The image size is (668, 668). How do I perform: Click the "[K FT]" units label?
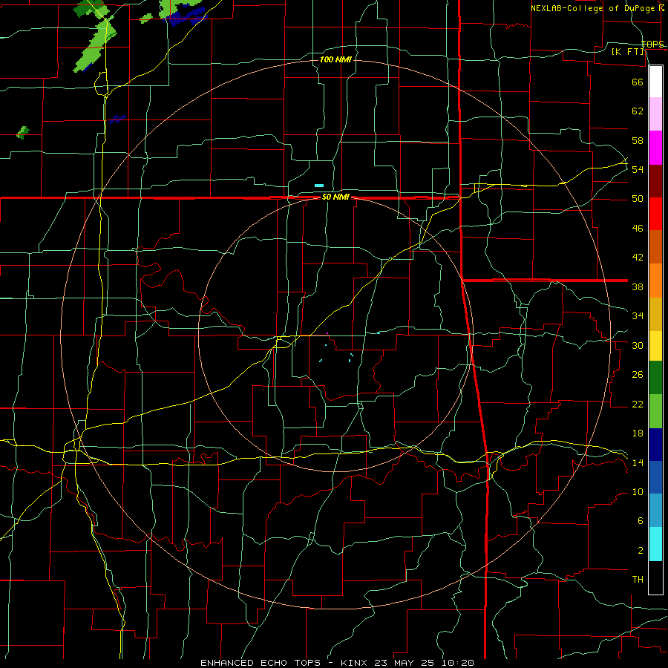(627, 52)
